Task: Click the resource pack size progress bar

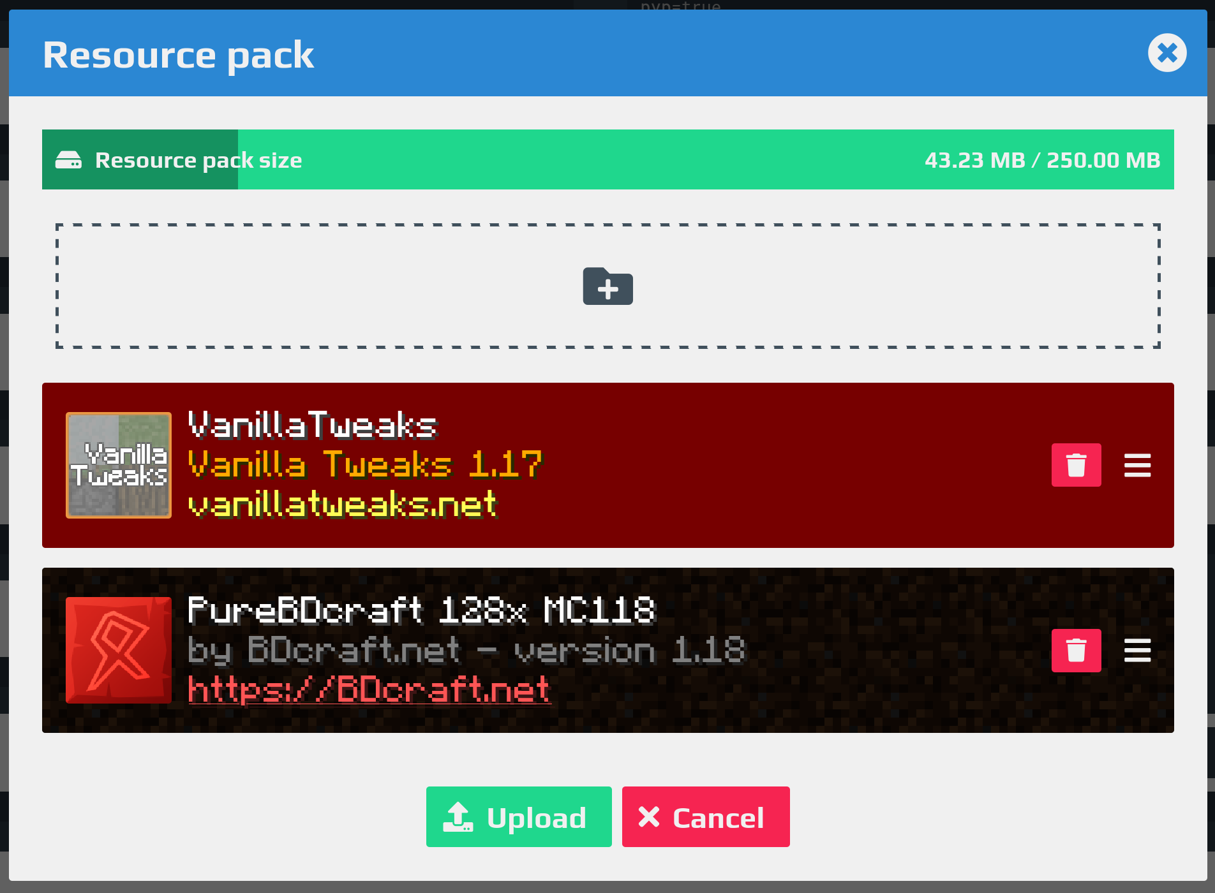Action: (607, 159)
